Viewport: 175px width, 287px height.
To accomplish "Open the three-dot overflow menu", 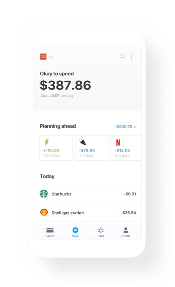I will tap(132, 57).
